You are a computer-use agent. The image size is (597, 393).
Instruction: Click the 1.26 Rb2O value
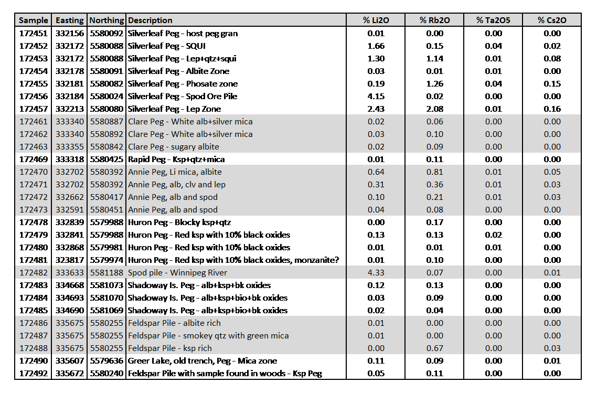(x=435, y=84)
